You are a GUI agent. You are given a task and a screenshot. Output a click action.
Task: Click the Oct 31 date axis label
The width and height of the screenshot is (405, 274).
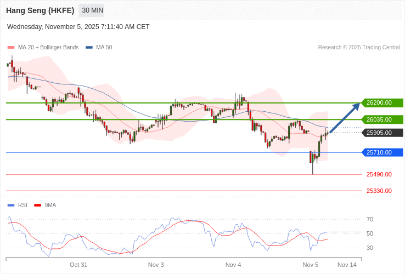78,265
